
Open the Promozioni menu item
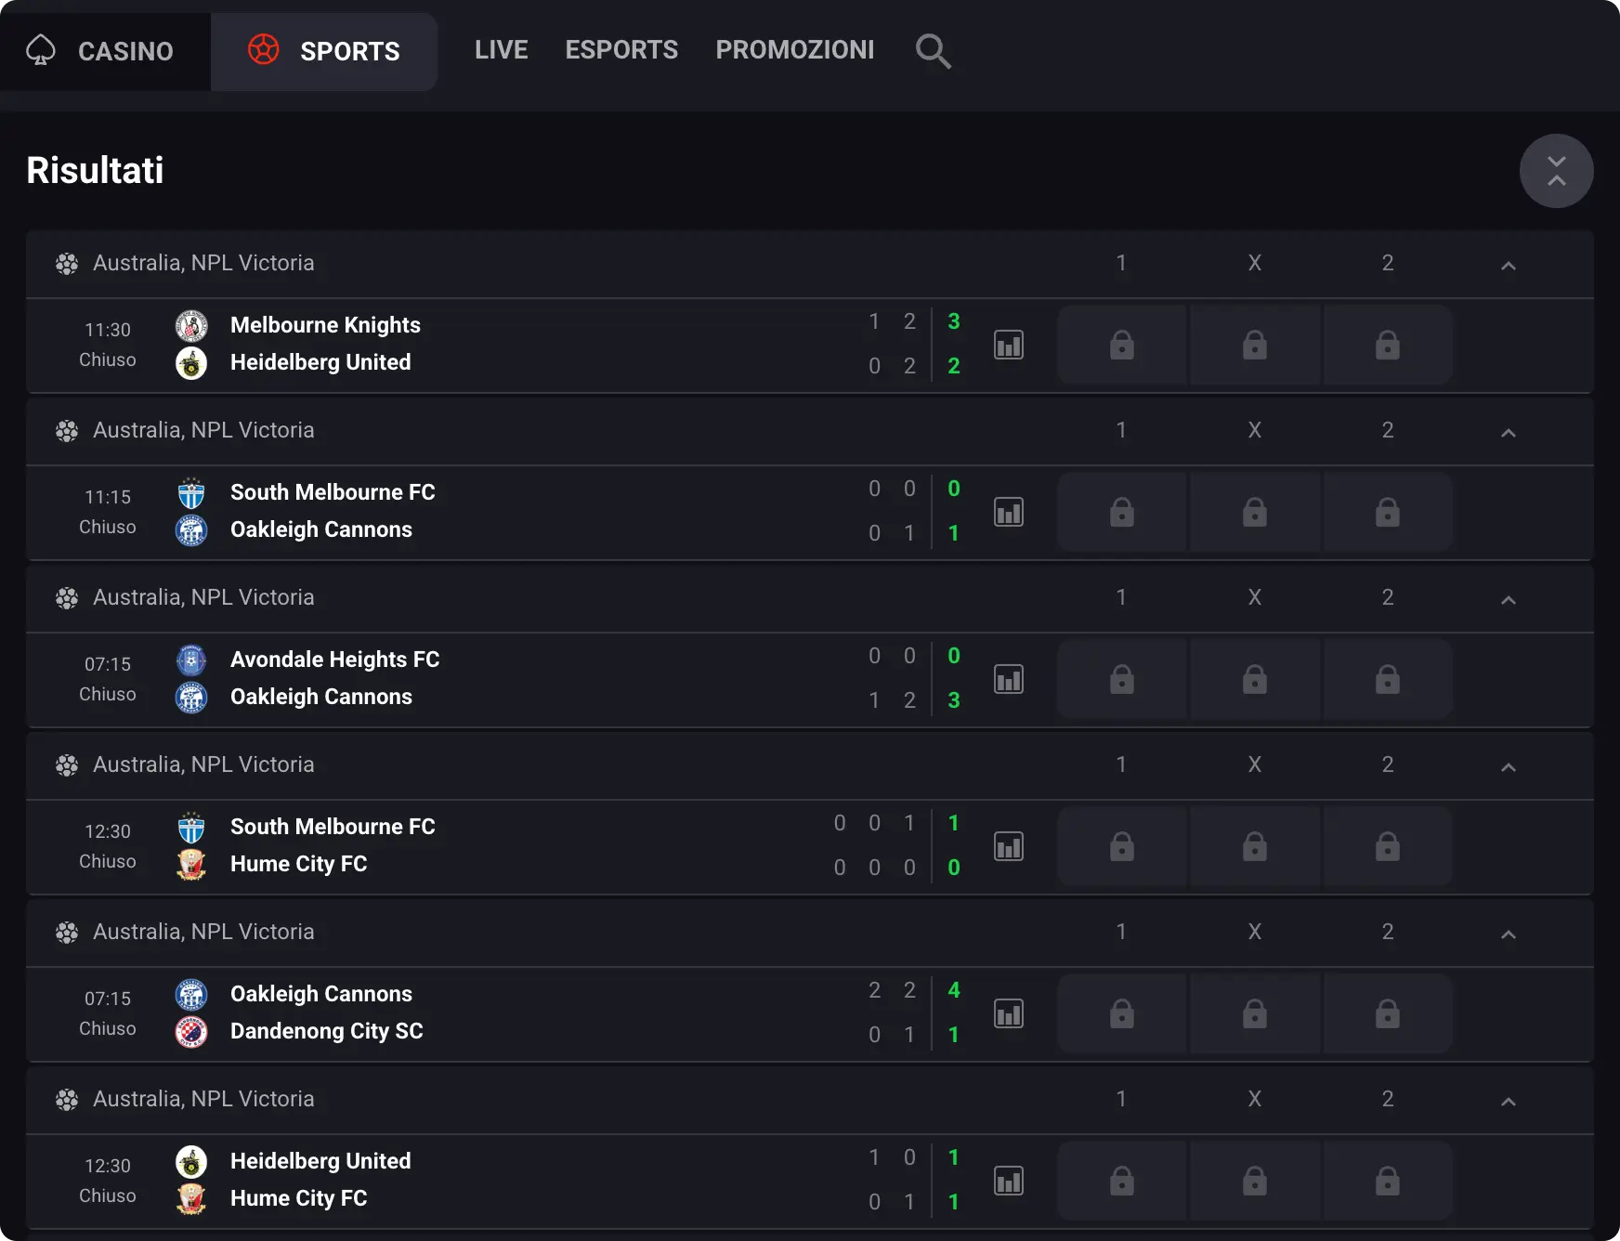pyautogui.click(x=795, y=50)
